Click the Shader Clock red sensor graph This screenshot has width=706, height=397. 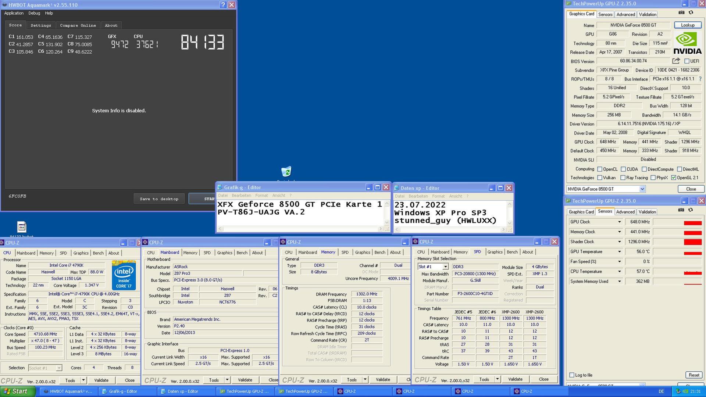coord(677,242)
